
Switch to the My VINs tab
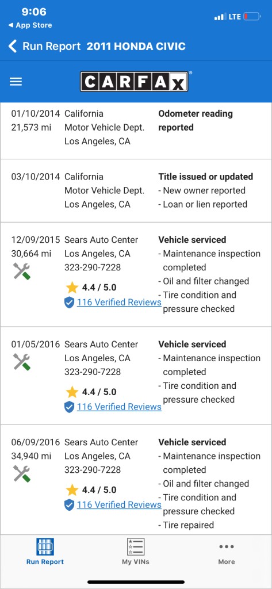pyautogui.click(x=136, y=552)
